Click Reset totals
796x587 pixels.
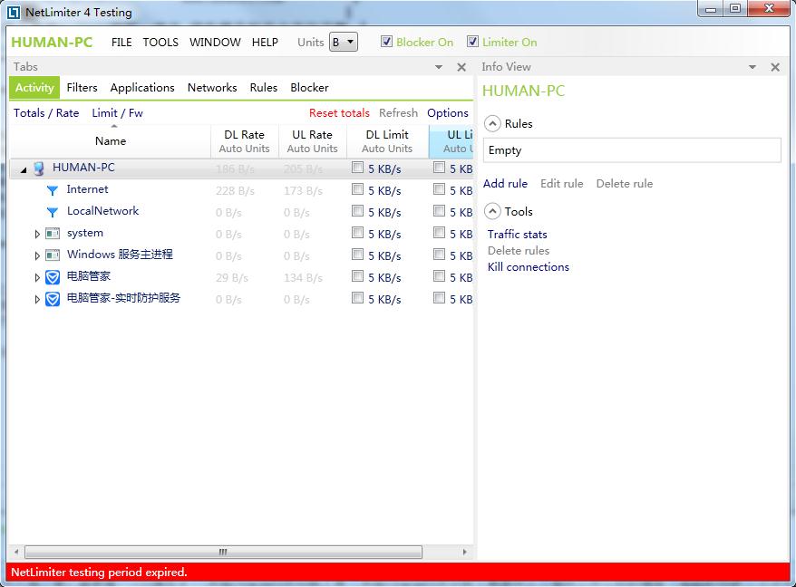click(339, 113)
